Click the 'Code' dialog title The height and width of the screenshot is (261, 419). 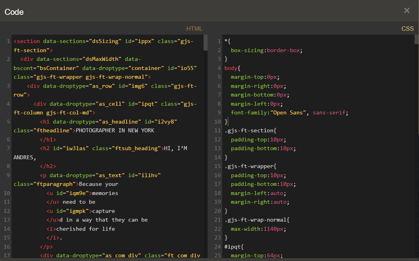[14, 12]
